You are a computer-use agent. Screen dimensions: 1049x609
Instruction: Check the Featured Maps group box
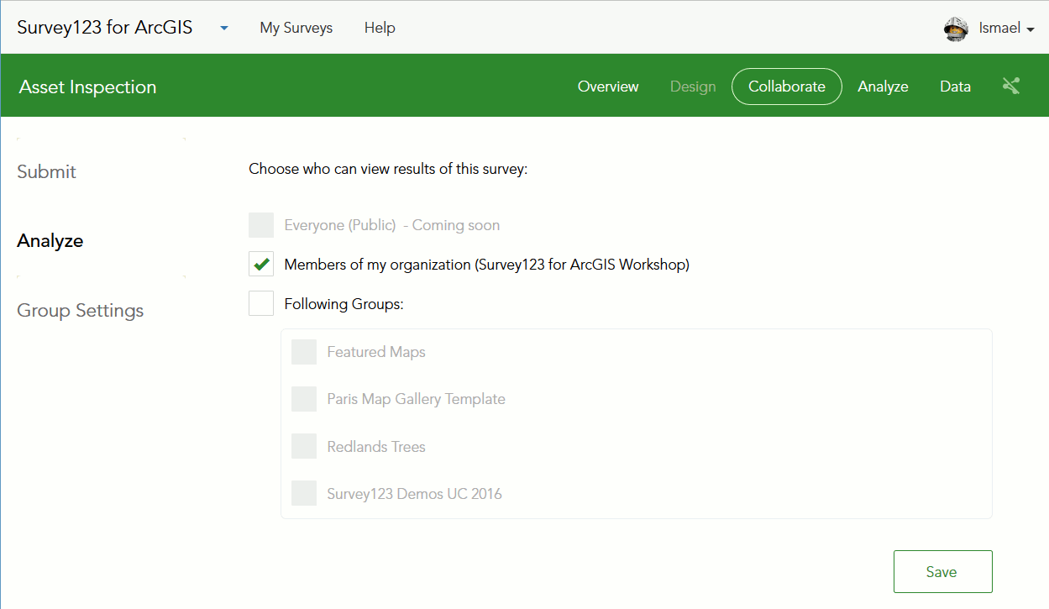(304, 352)
